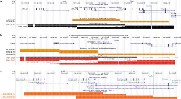Screen dimensions: 181x99
Task: Click the green OPN1MW2-203 transcript label
Action: (x=121, y=81)
